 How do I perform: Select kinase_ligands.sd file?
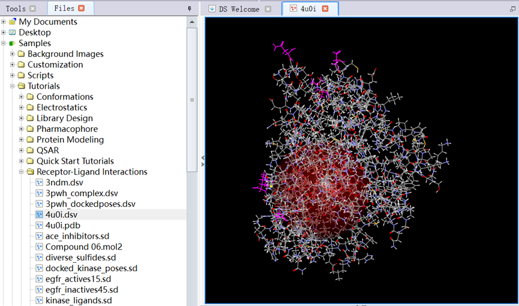(78, 301)
